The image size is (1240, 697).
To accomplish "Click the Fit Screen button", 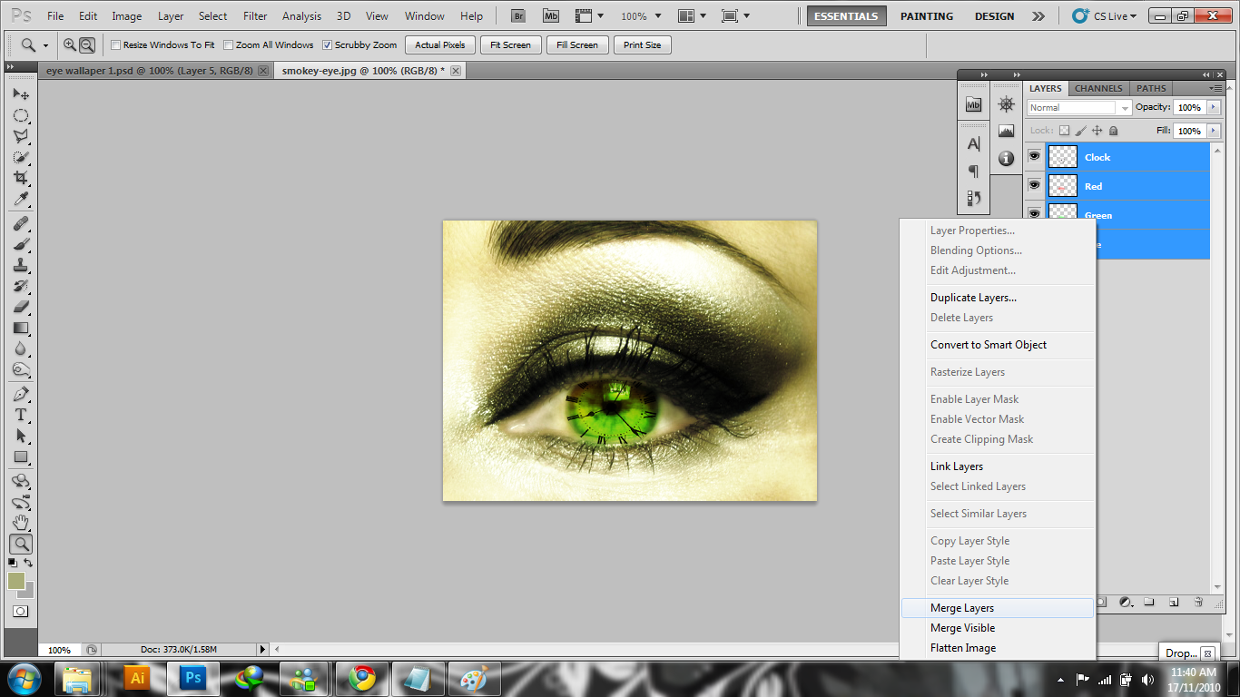I will click(x=510, y=44).
